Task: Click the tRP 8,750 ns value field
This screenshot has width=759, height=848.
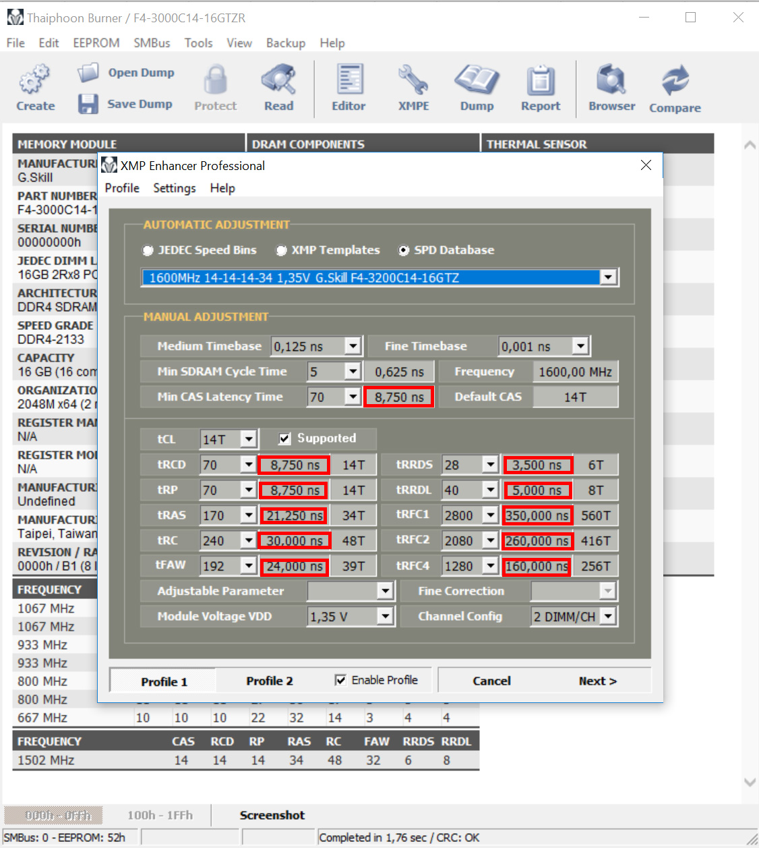Action: pyautogui.click(x=294, y=490)
